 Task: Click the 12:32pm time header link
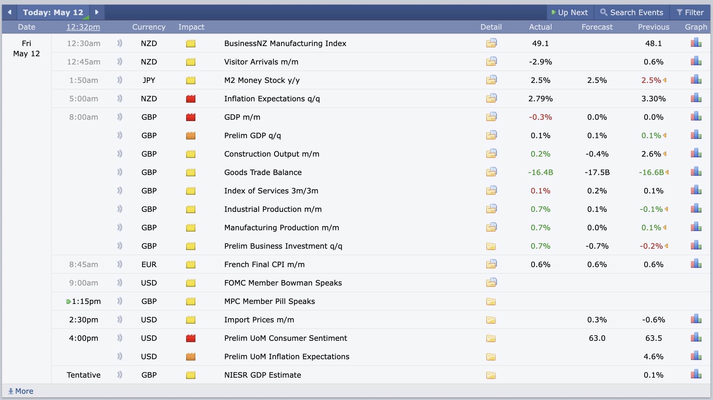[x=83, y=27]
